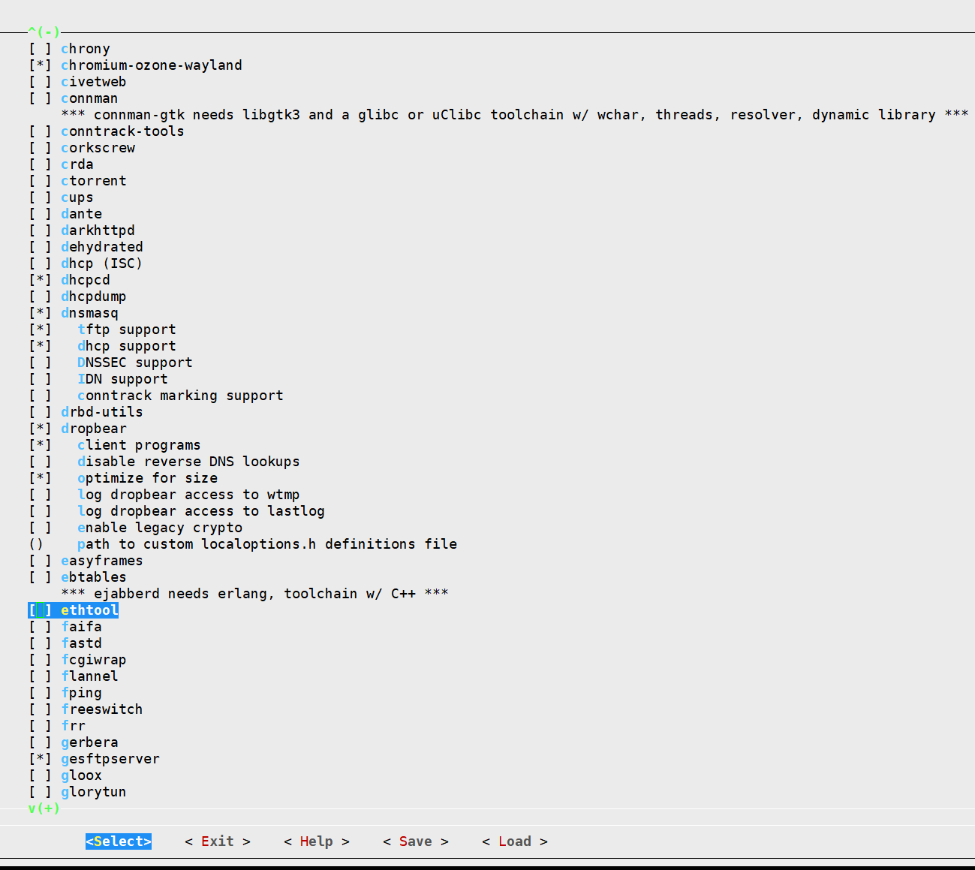The height and width of the screenshot is (870, 975).
Task: Toggle optimize for size option
Action: (40, 478)
